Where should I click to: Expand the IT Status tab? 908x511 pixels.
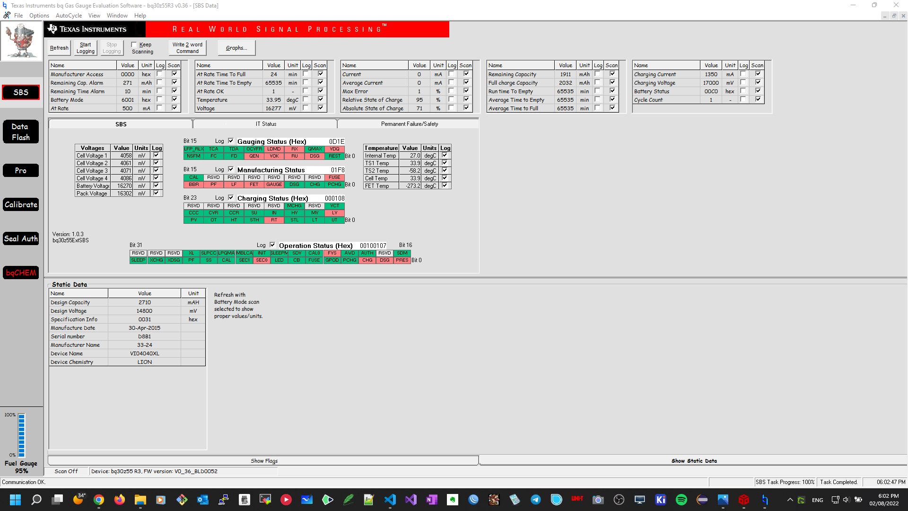point(265,123)
